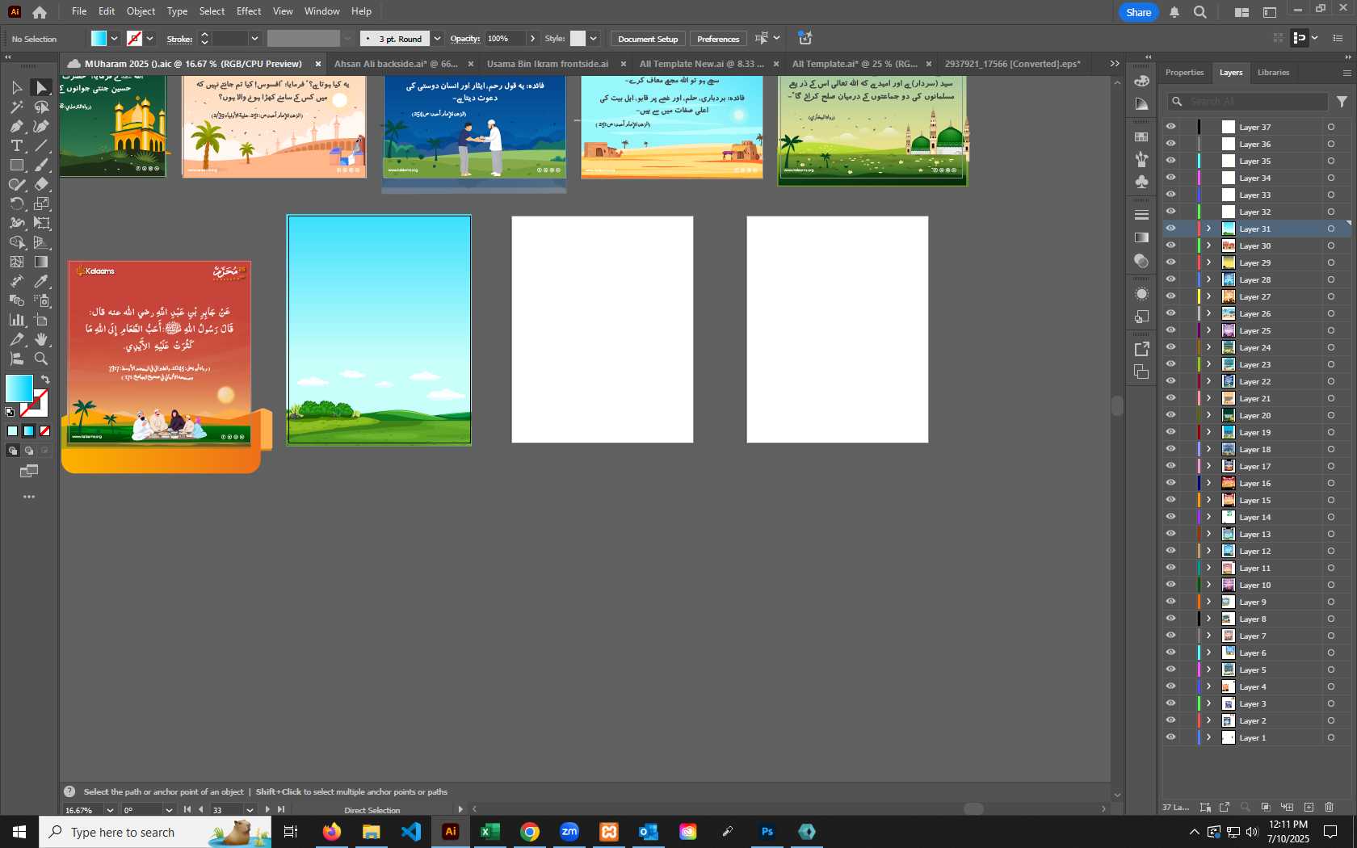Expand Layer 16 sublayers
1357x848 pixels.
point(1209,483)
